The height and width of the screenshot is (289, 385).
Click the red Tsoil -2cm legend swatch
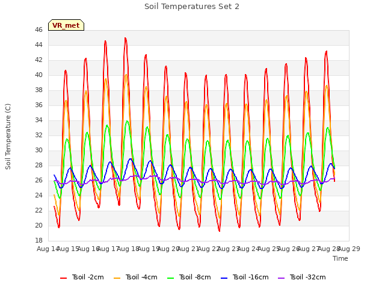coord(63,278)
